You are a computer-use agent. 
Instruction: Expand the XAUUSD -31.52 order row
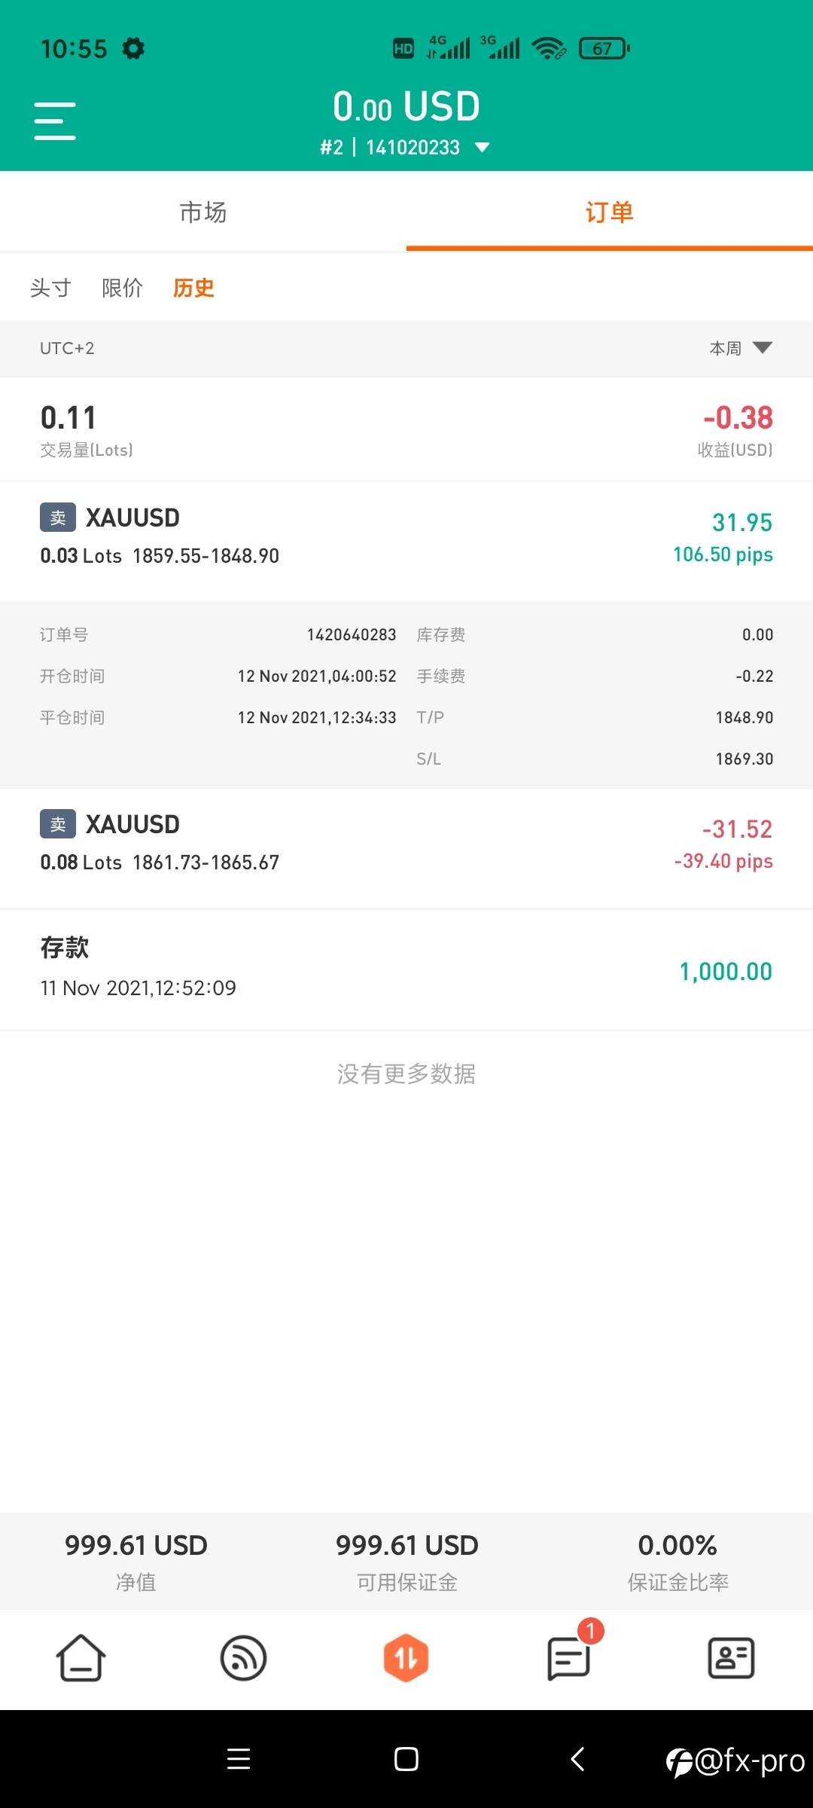(x=406, y=848)
